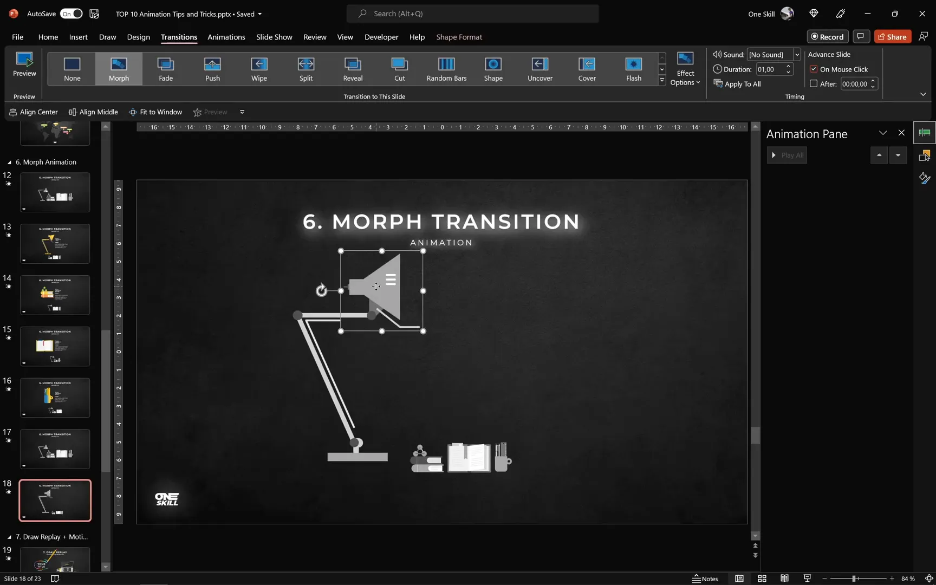The height and width of the screenshot is (585, 936).
Task: Fit slide to current window icon
Action: click(x=929, y=578)
